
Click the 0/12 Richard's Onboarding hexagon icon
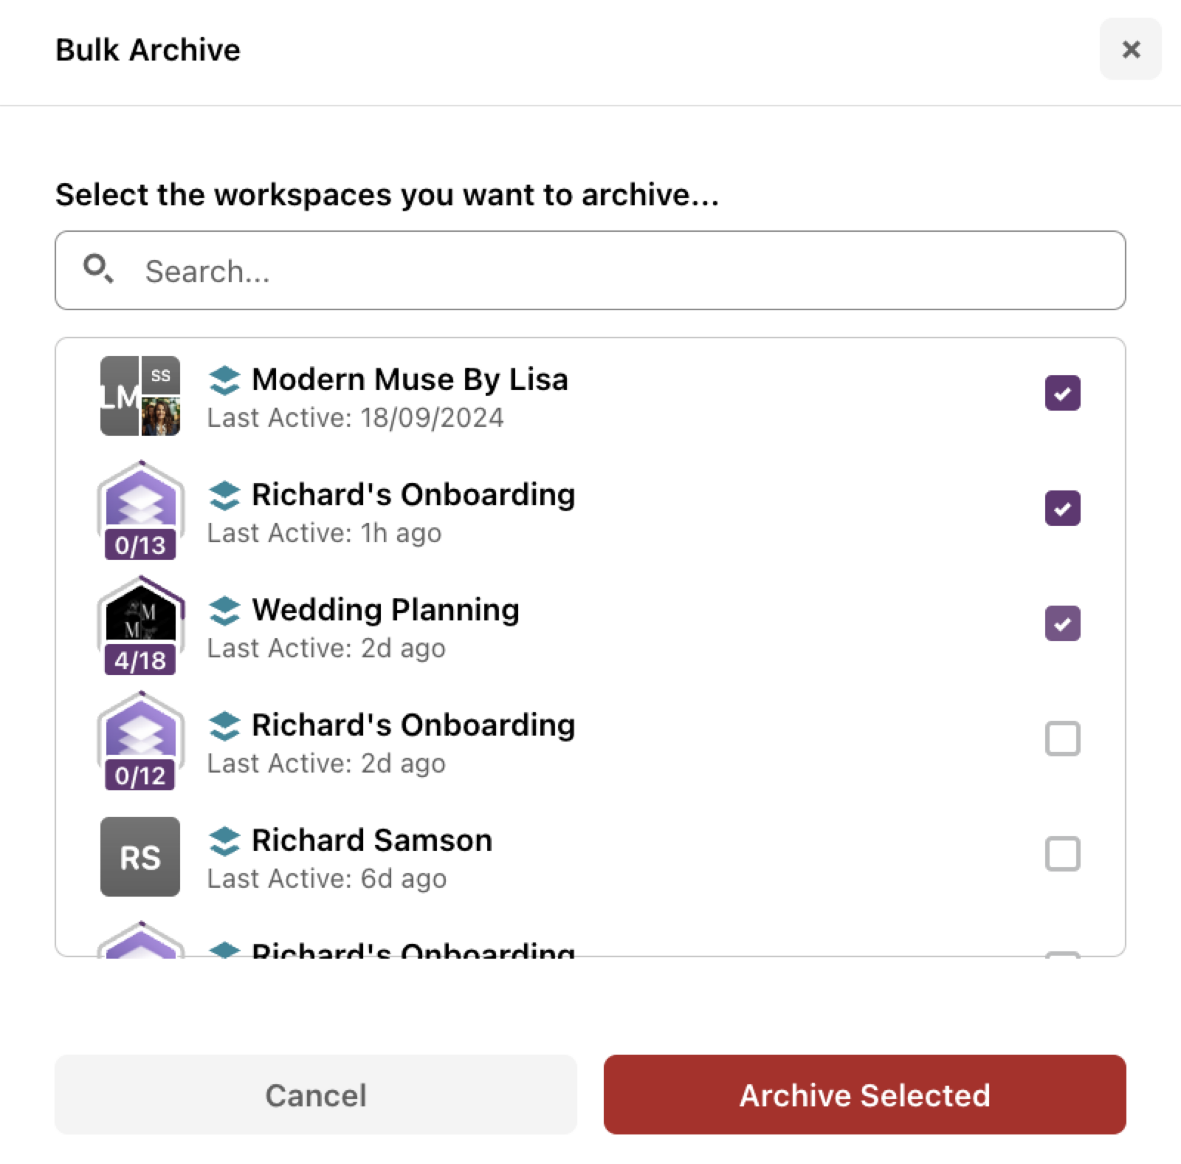[x=140, y=741]
